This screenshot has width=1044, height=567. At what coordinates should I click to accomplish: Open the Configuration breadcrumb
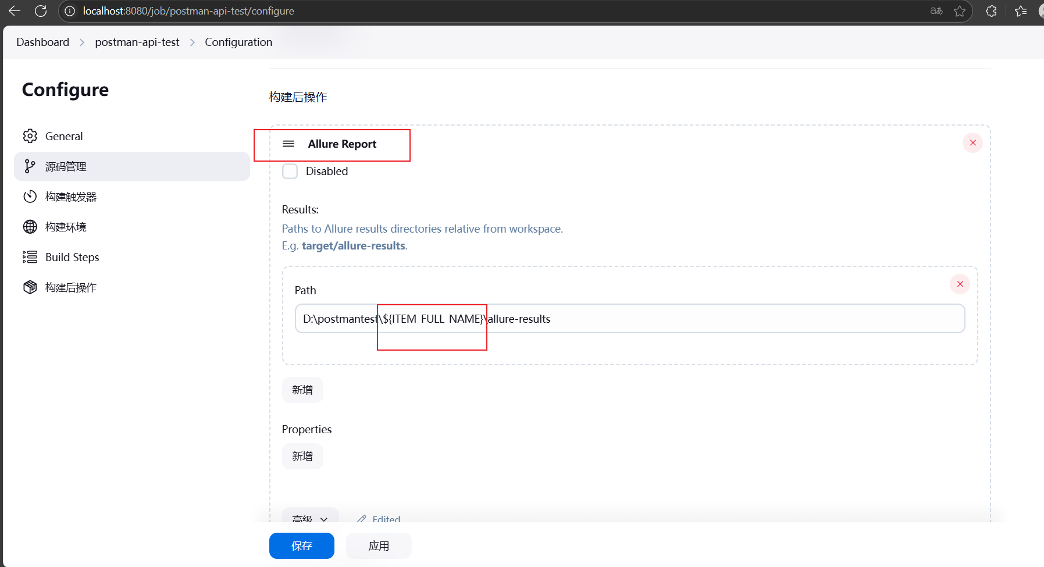point(238,42)
